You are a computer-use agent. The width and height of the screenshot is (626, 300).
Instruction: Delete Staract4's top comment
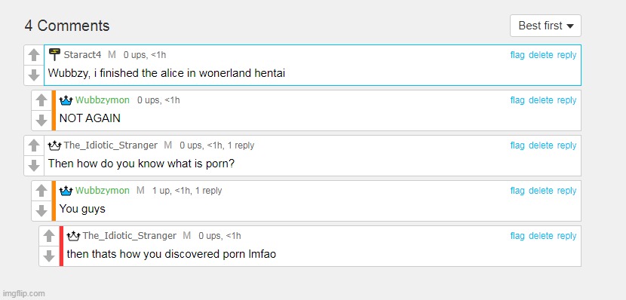coord(541,55)
